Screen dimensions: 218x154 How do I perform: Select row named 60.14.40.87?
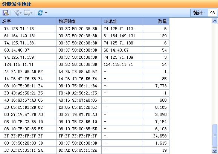85,50
